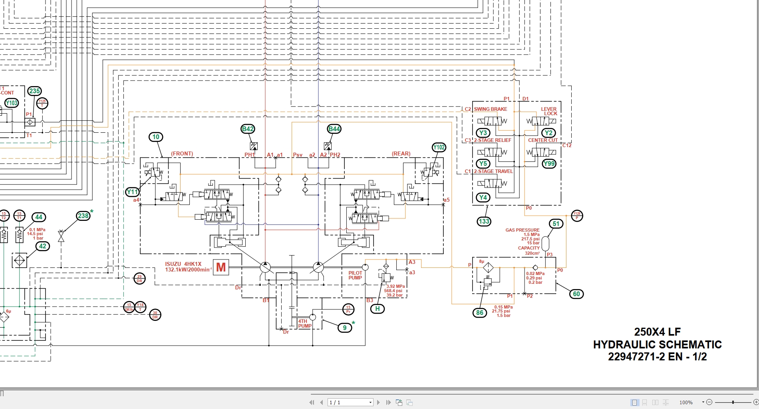The image size is (759, 409).
Task: Switch to continuous scrolling page view
Action: click(x=644, y=402)
